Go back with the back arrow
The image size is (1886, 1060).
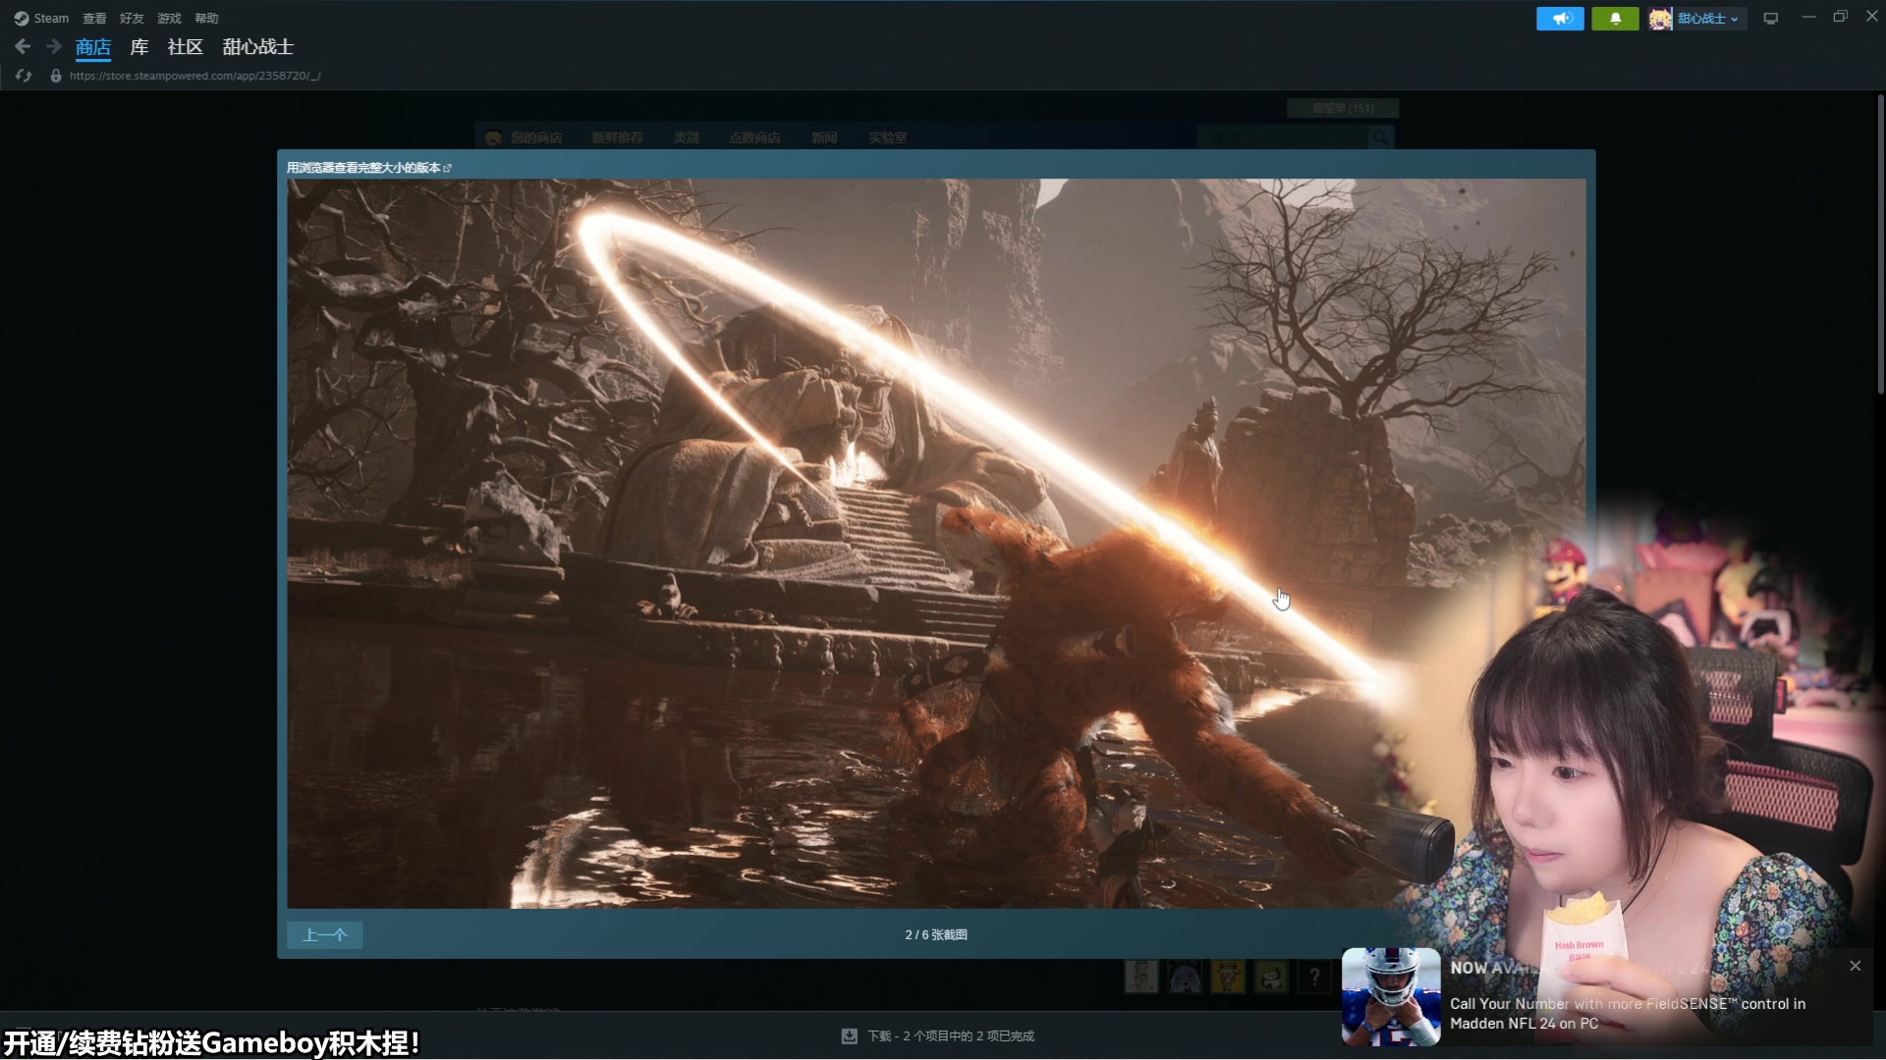pos(23,46)
